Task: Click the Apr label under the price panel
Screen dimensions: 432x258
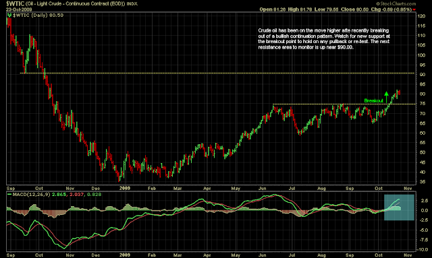Action: pyautogui.click(x=207, y=189)
